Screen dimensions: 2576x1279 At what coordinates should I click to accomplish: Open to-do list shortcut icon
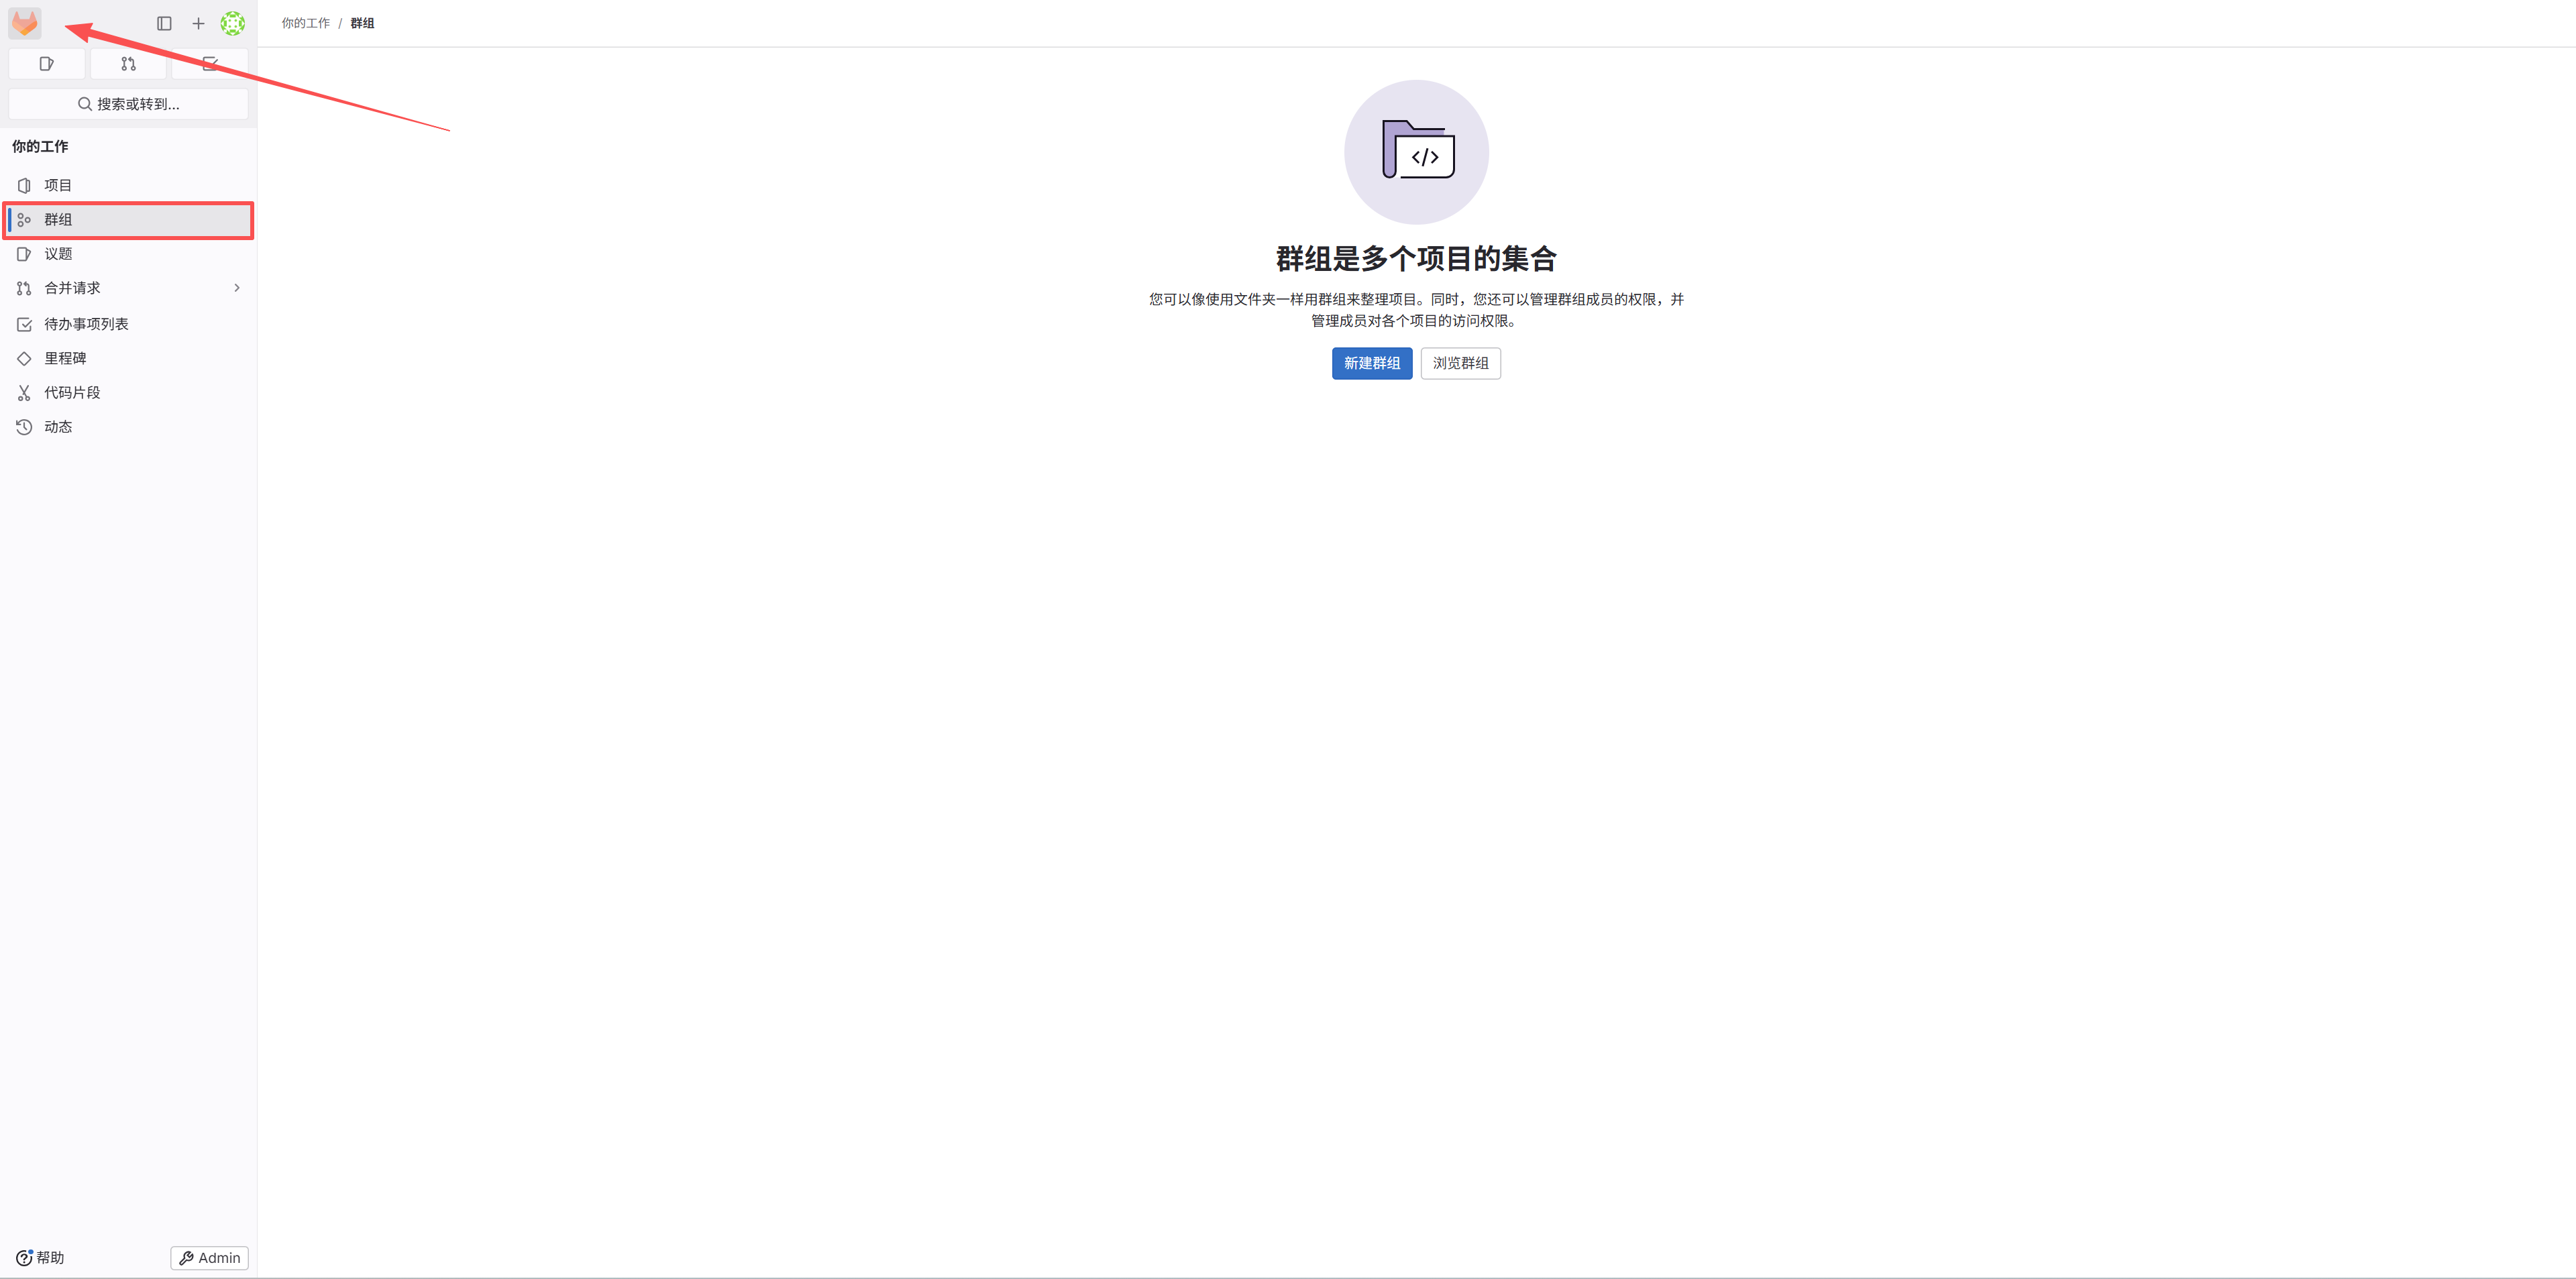click(210, 64)
